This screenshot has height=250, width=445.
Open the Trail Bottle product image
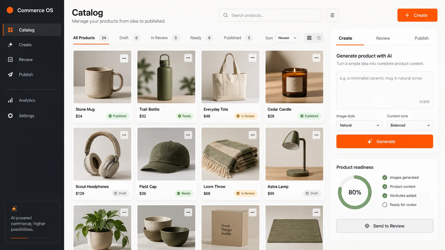click(x=166, y=77)
